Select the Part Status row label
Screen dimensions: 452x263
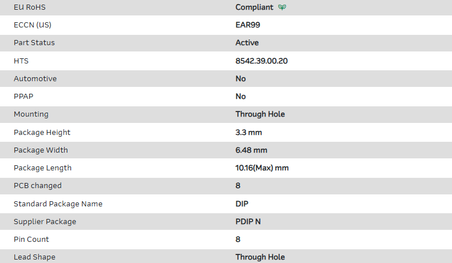tap(34, 43)
